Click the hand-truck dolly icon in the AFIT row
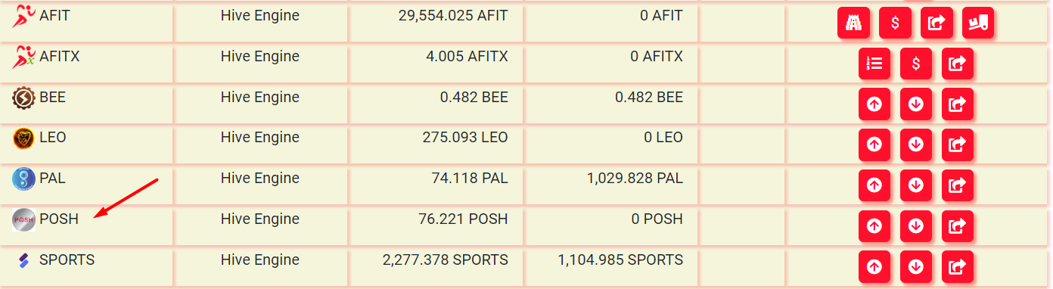Image resolution: width=1053 pixels, height=289 pixels. pos(978,23)
